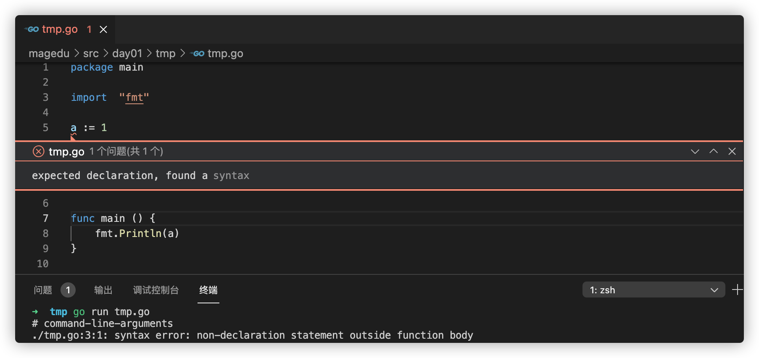
Task: Open the 问题 problems tab
Action: point(43,290)
